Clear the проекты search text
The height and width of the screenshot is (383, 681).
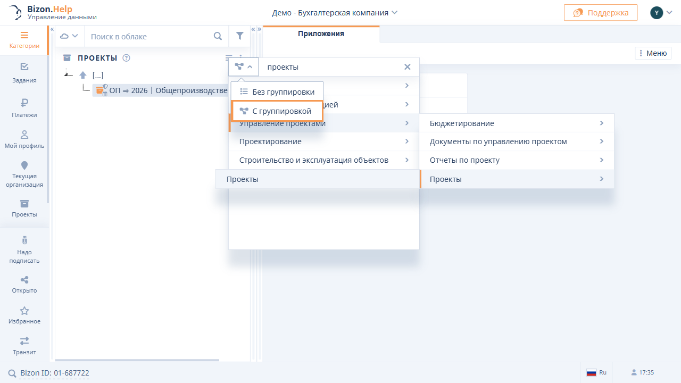pos(408,67)
